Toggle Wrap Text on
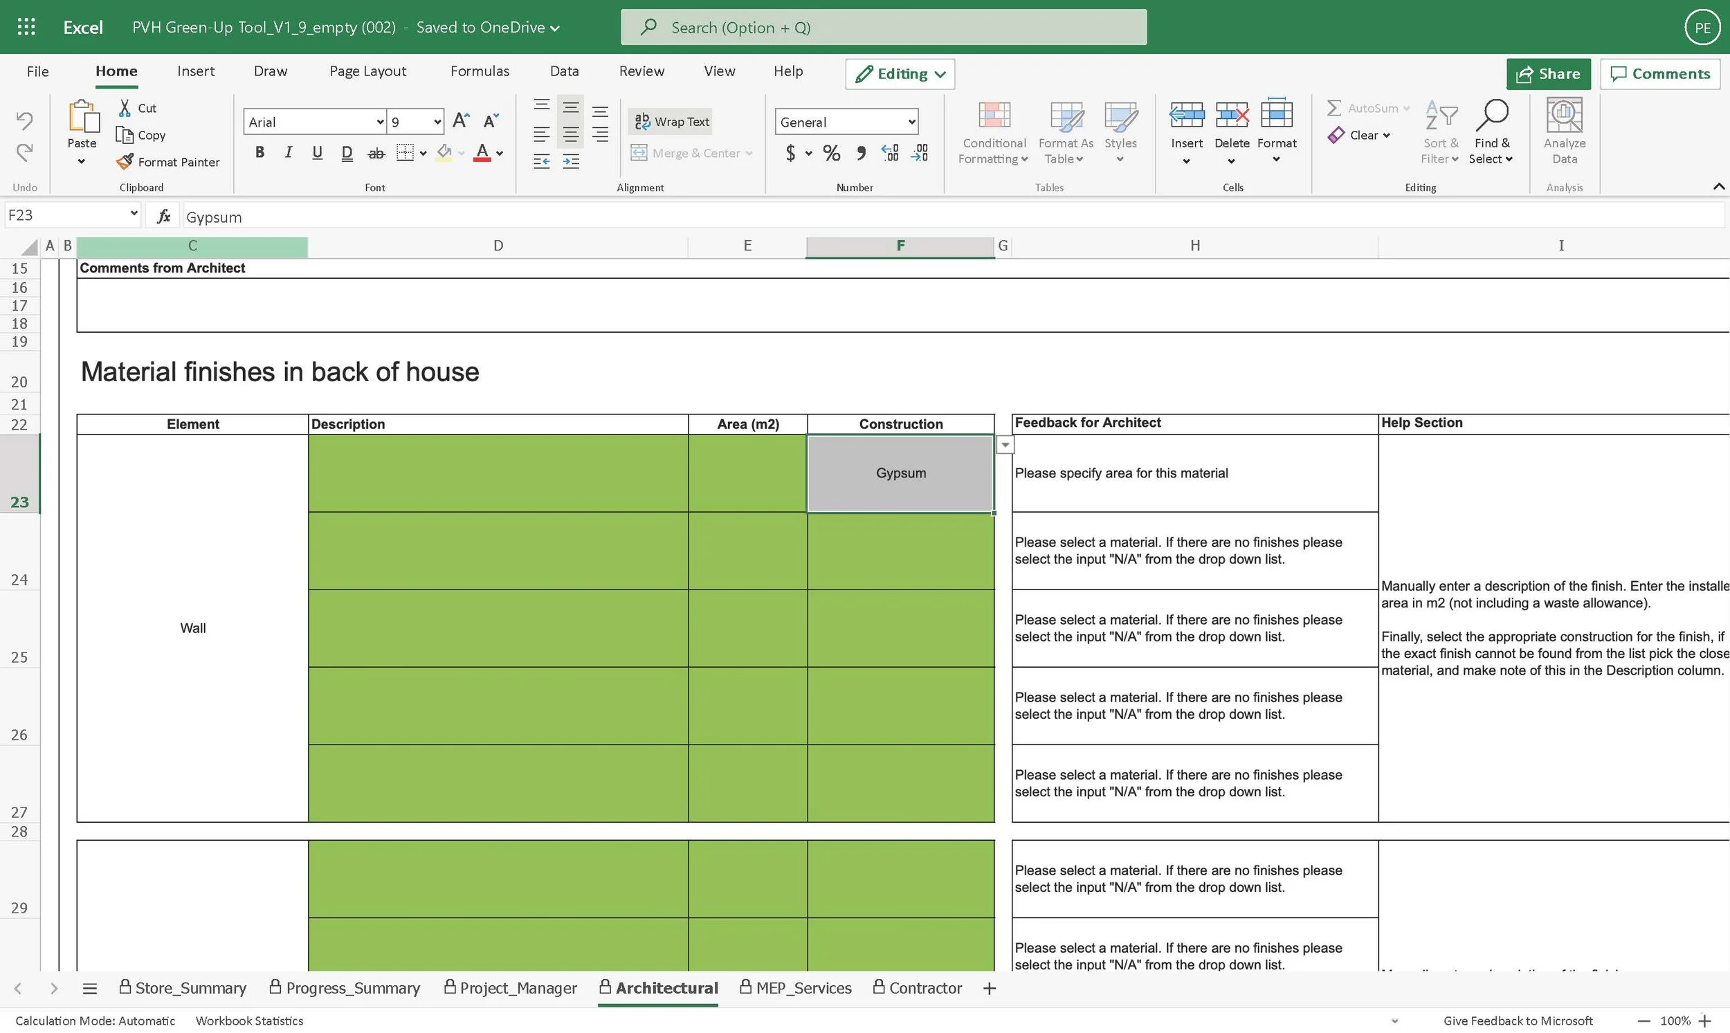The image size is (1730, 1033). [673, 121]
